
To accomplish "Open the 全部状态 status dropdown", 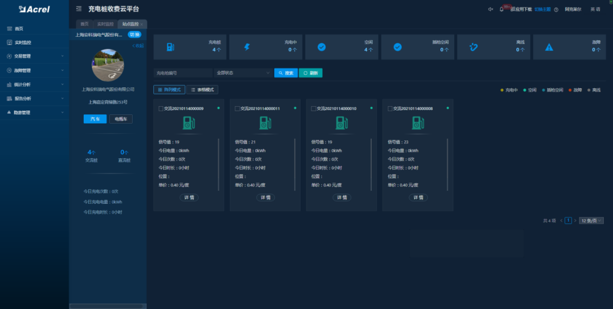I will coord(243,73).
